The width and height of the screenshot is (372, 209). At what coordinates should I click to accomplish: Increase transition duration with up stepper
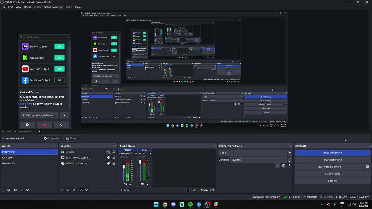(289, 158)
